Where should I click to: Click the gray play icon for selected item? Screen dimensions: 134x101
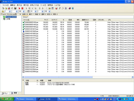(x=27, y=8)
